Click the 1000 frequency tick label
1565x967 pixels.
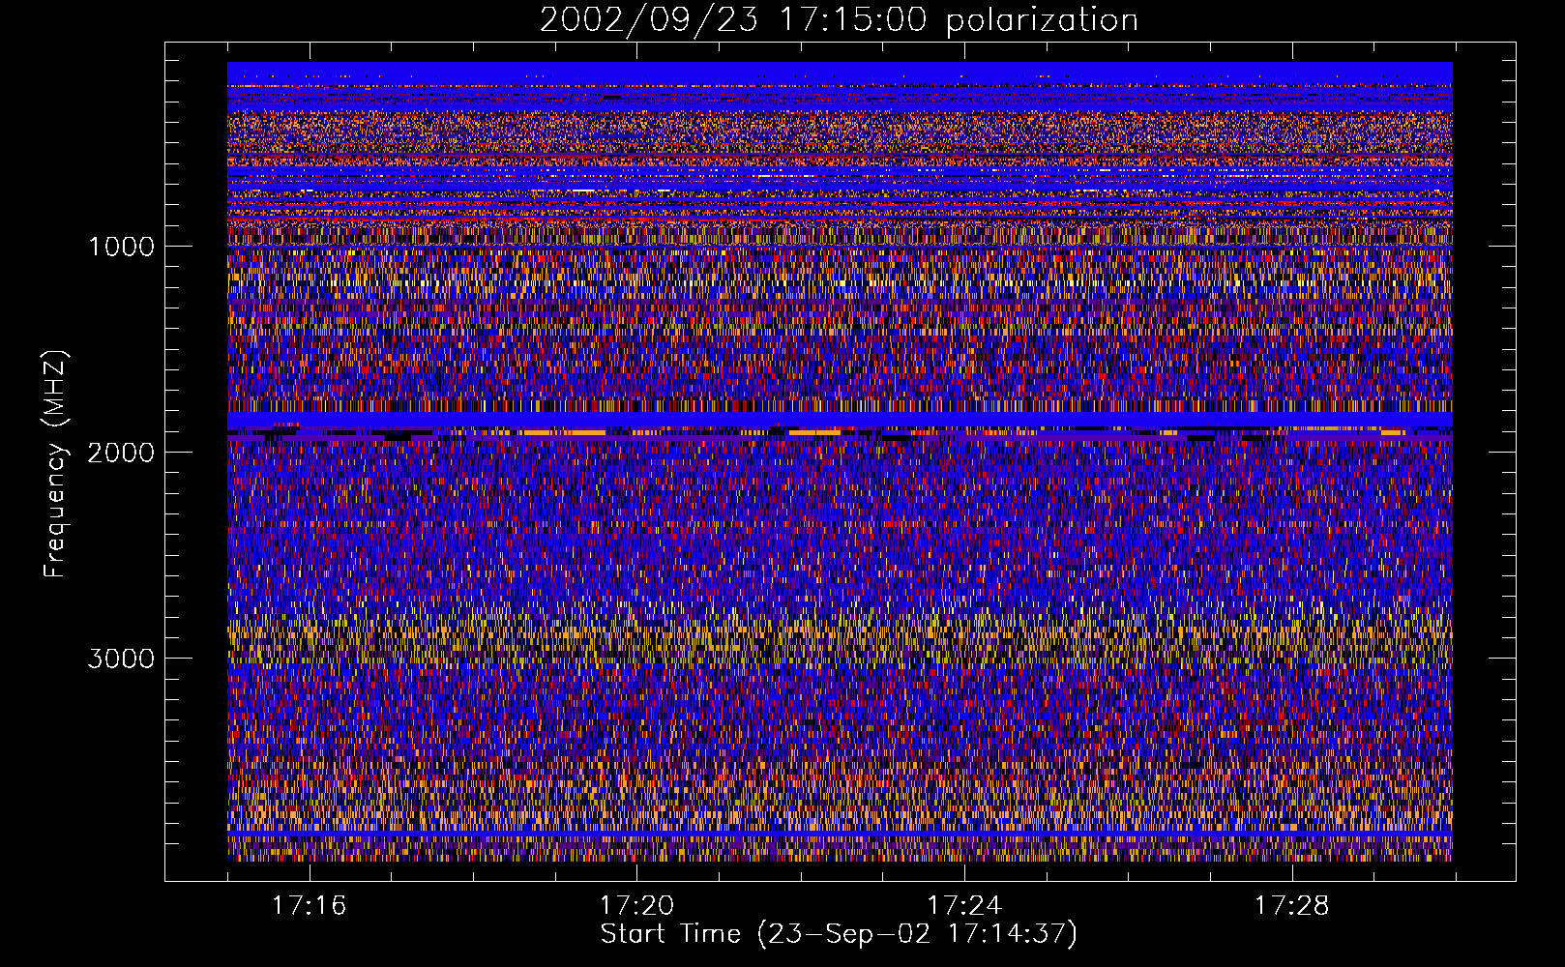pos(121,247)
